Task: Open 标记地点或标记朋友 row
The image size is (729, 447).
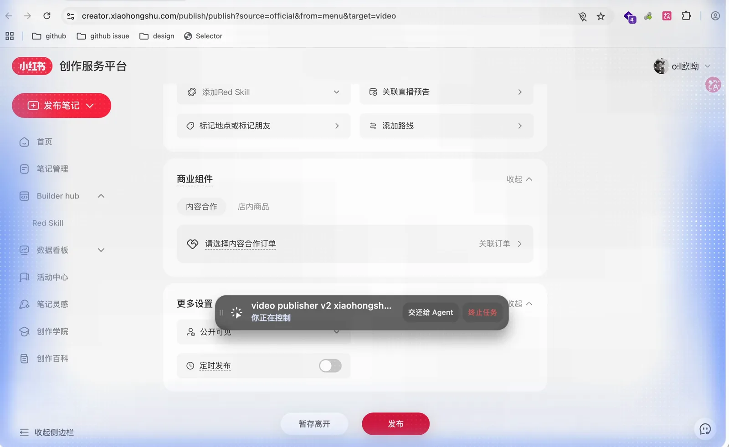Action: 264,126
